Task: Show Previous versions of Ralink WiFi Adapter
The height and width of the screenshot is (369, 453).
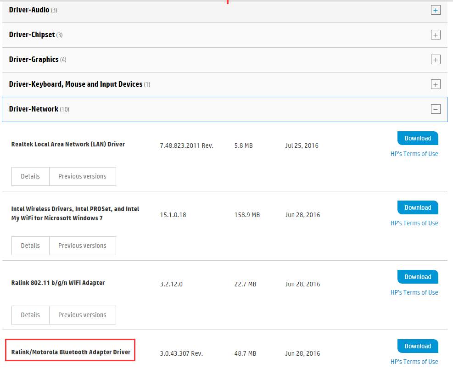Action: click(82, 315)
